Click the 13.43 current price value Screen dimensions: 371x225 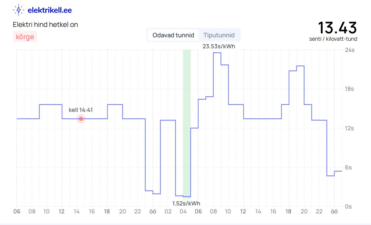pos(337,28)
